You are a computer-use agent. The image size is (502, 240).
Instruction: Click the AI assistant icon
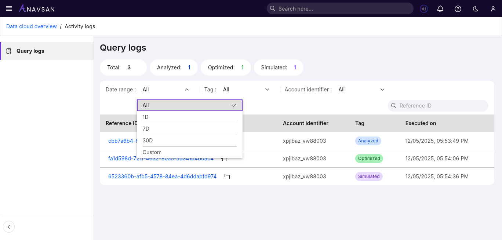[424, 9]
